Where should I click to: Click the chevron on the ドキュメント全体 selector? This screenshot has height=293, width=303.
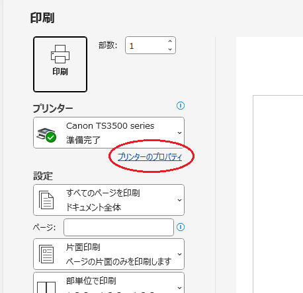coord(179,200)
